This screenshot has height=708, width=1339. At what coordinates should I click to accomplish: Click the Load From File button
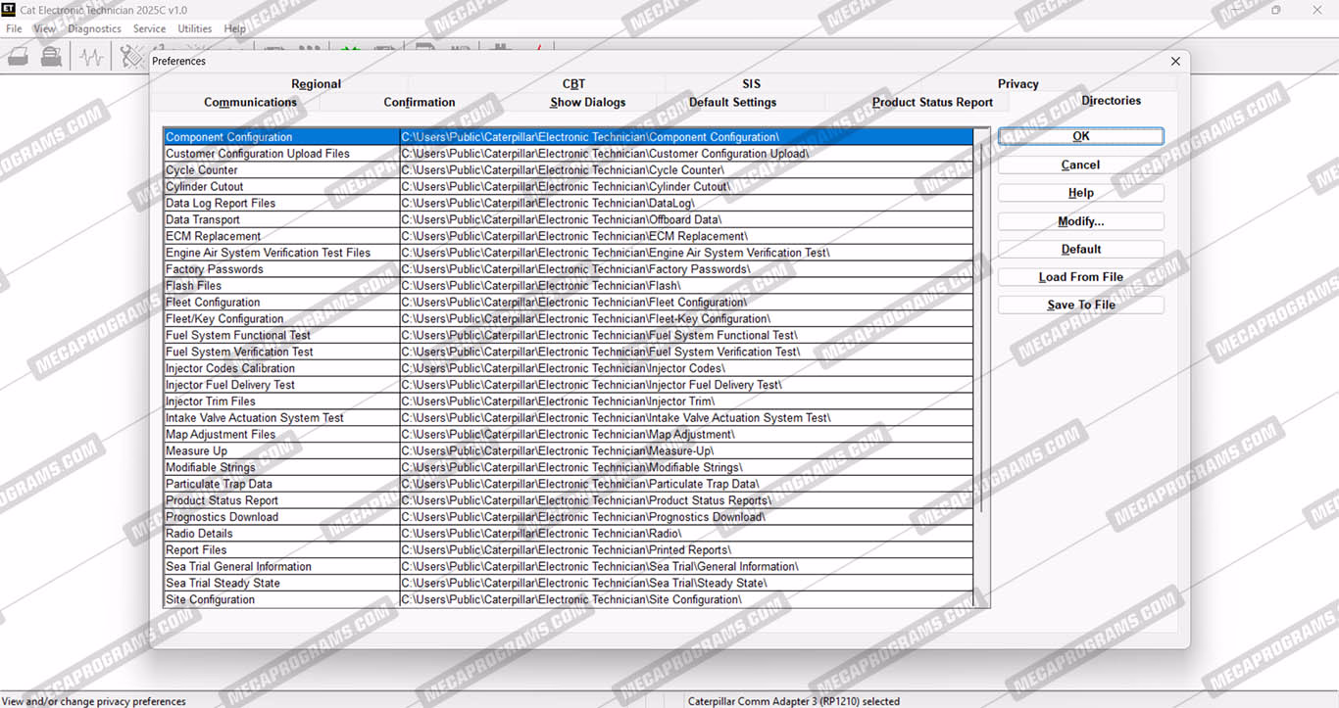pyautogui.click(x=1080, y=277)
